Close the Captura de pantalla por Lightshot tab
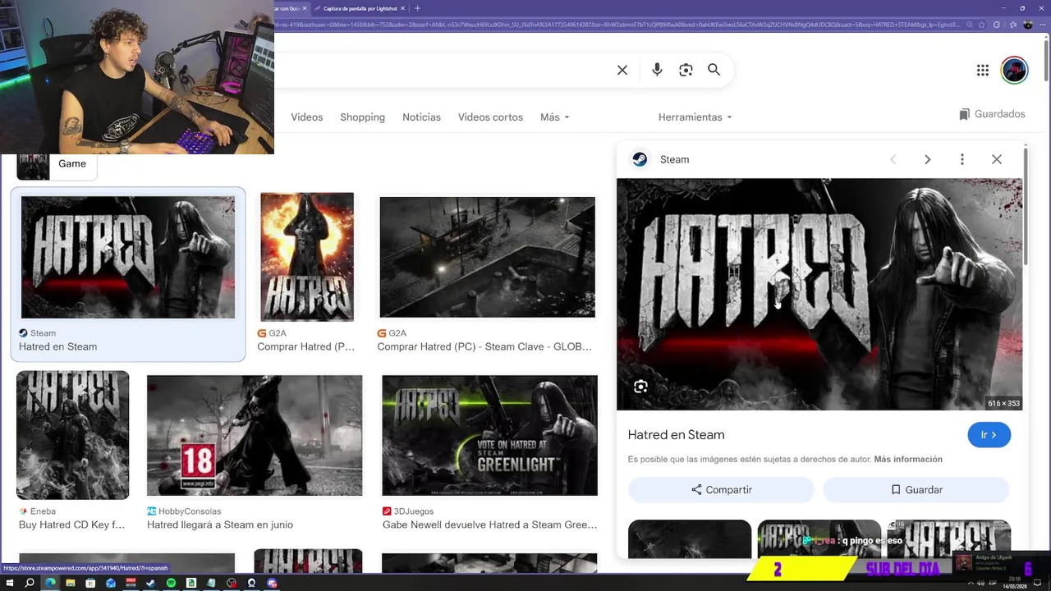 (x=402, y=8)
